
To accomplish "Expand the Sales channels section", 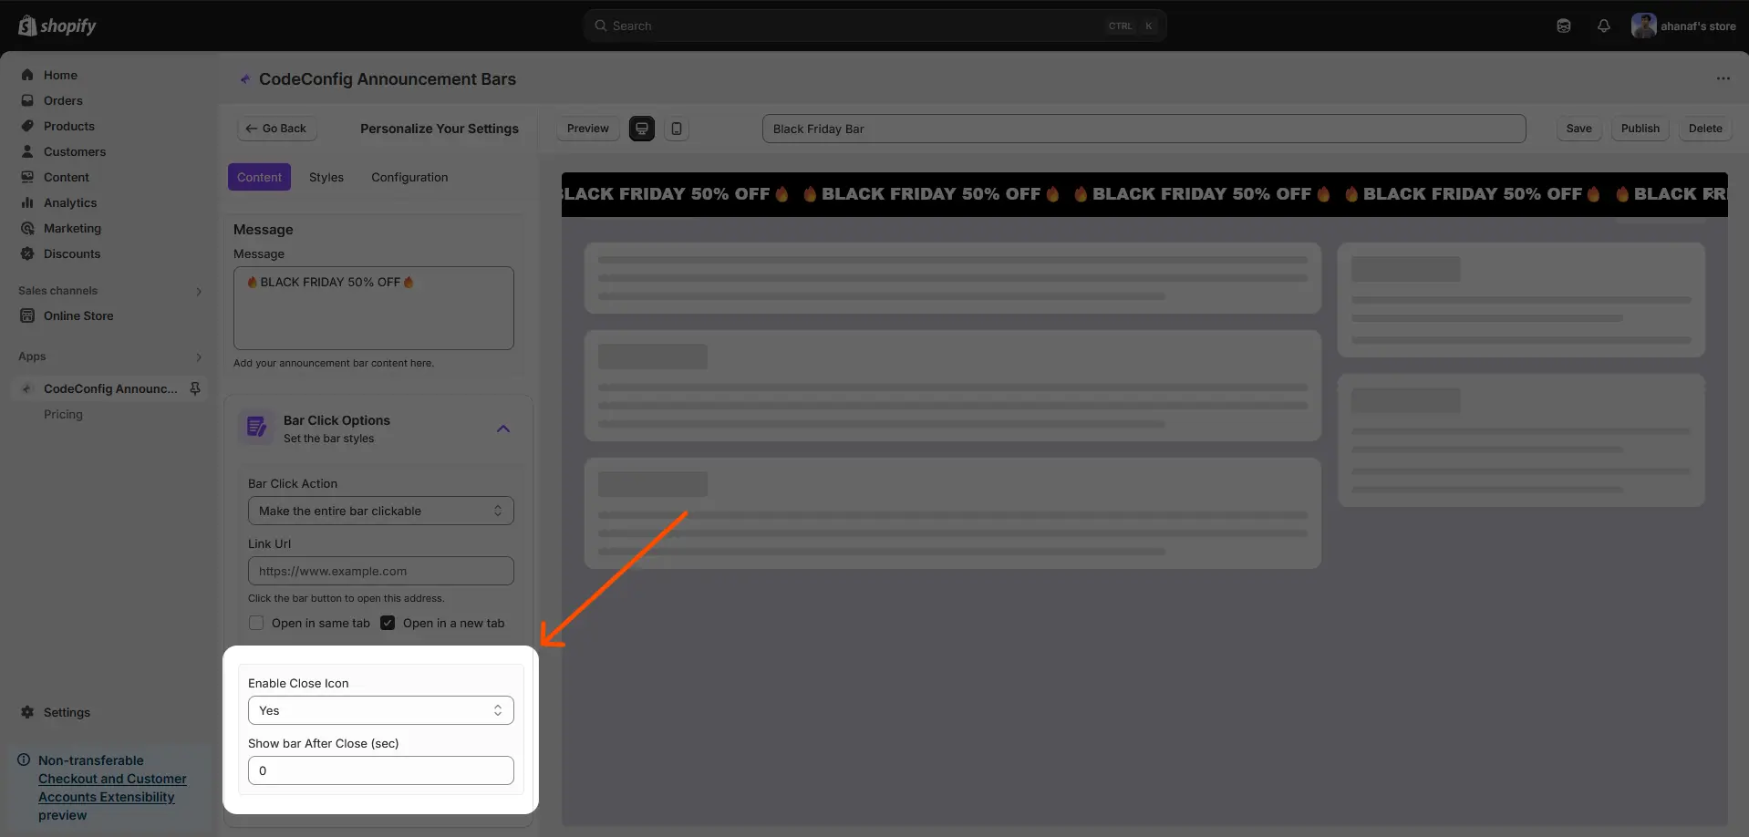I will coord(199,291).
